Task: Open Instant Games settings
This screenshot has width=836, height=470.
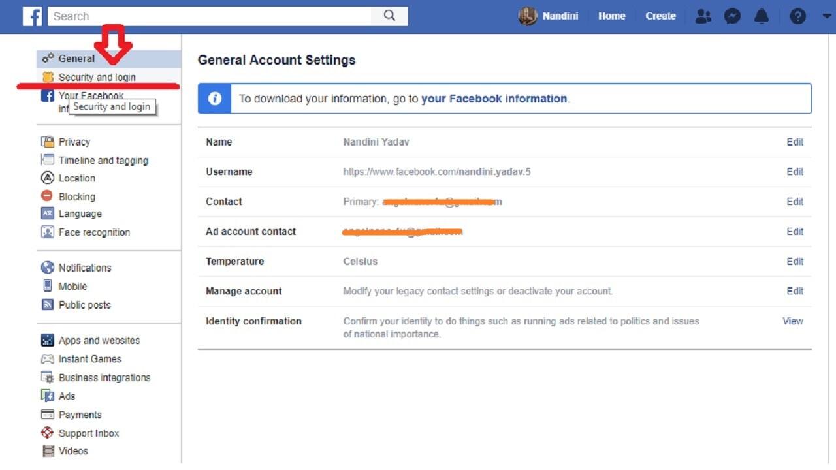Action: click(90, 359)
